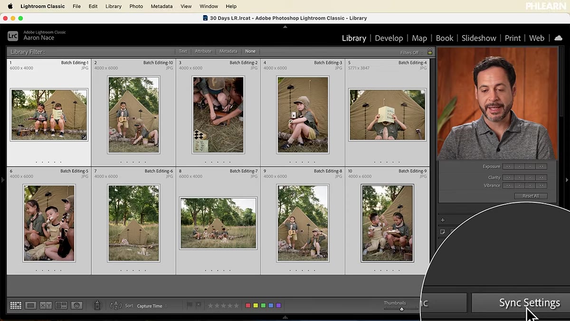Click the Reset All button
This screenshot has width=570, height=321.
tap(531, 196)
